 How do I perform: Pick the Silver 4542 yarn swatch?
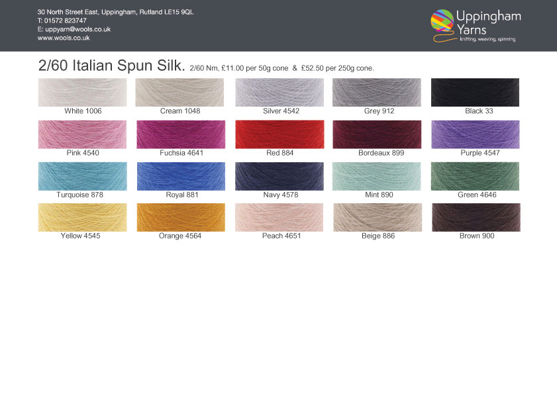tap(279, 92)
